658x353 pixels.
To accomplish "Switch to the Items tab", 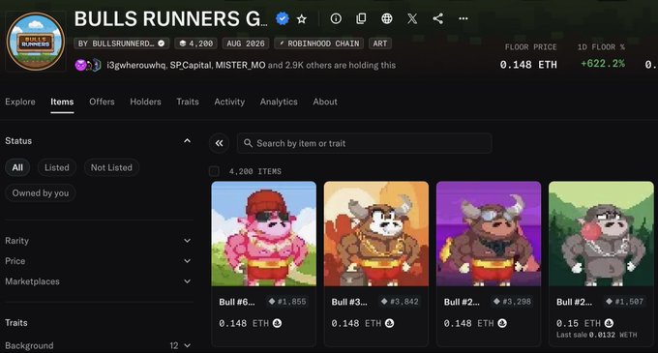I will [62, 102].
